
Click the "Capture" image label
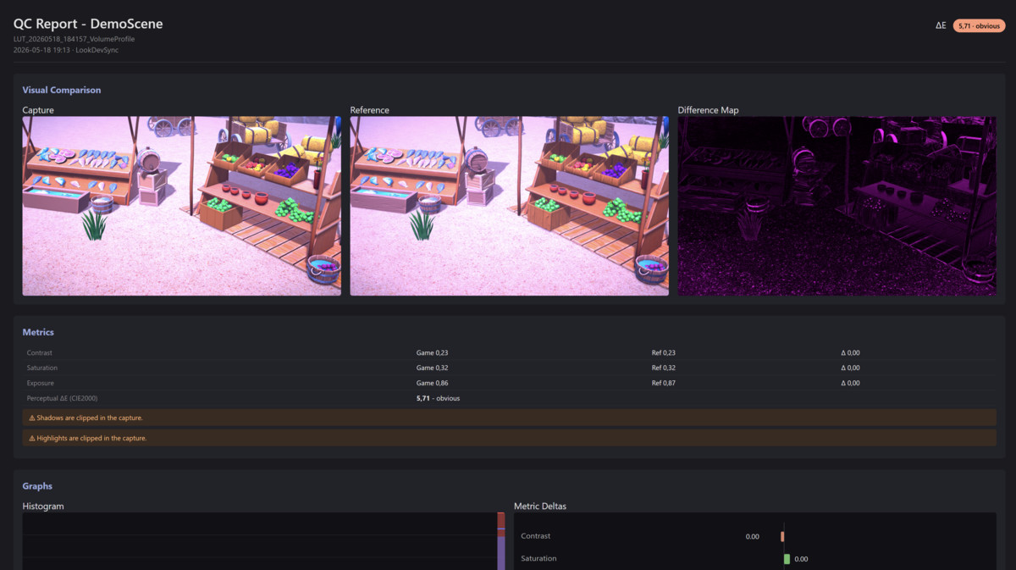click(x=38, y=110)
